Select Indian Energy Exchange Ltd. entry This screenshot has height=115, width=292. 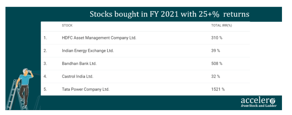(88, 51)
